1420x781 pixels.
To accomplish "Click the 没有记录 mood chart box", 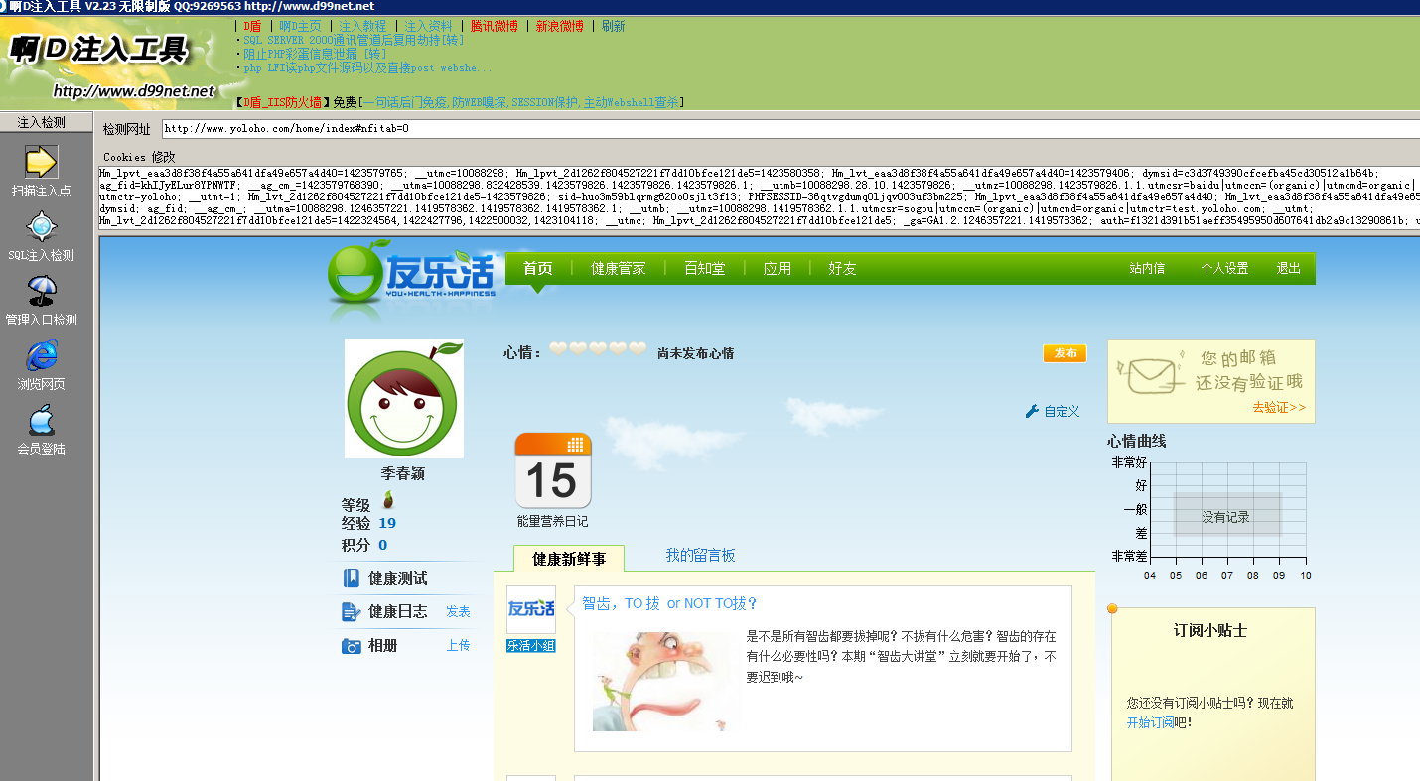I will 1226,516.
